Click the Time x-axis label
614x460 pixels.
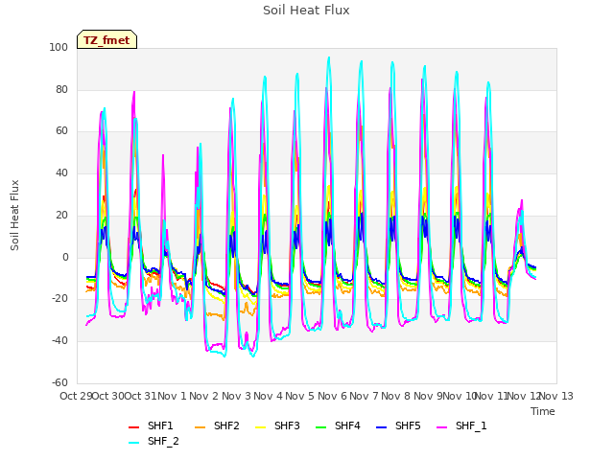tap(543, 411)
